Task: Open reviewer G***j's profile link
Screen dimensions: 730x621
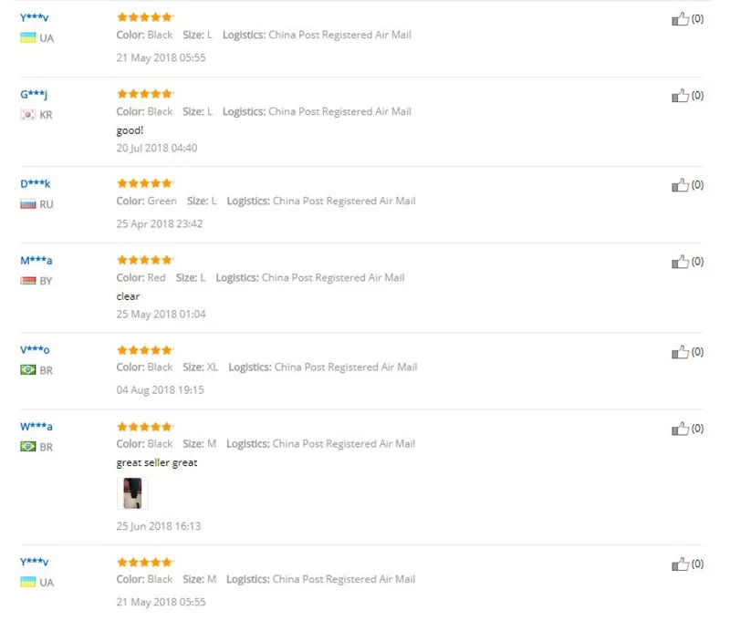Action: 36,95
